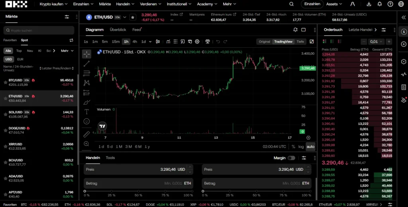Toggle the Margin switch

click(x=291, y=158)
